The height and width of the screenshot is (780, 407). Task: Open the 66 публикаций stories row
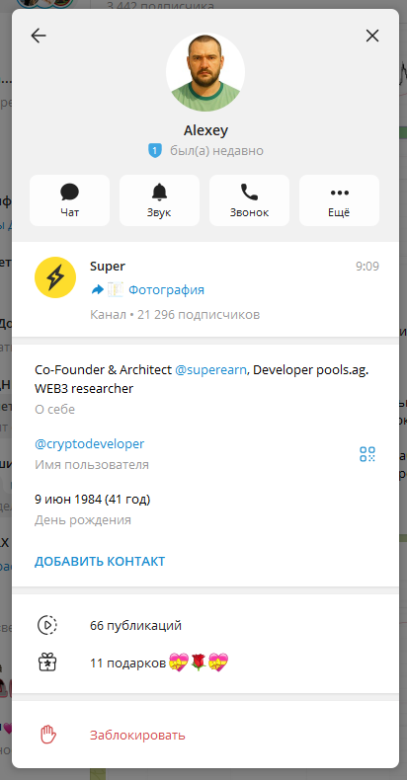coord(205,626)
